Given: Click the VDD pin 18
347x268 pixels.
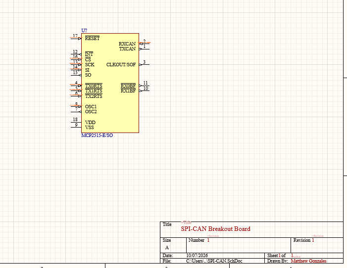Looking at the screenshot, I should coord(76,122).
